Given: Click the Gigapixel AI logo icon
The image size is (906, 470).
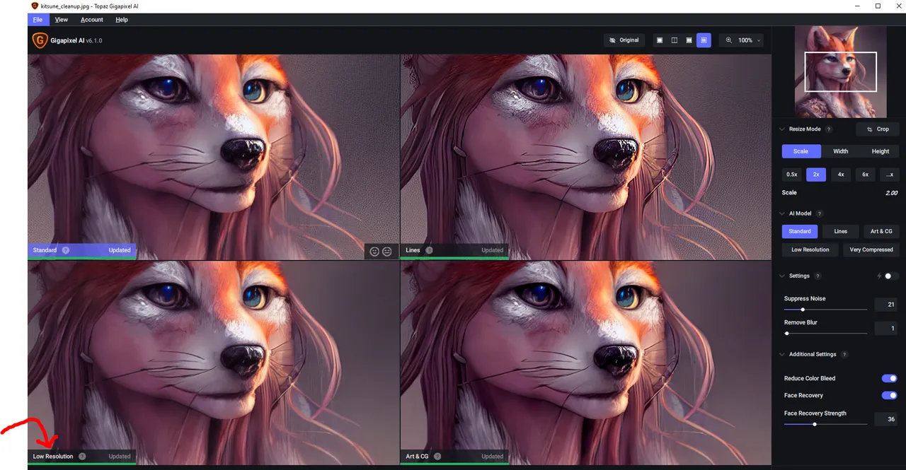Looking at the screenshot, I should [x=39, y=40].
